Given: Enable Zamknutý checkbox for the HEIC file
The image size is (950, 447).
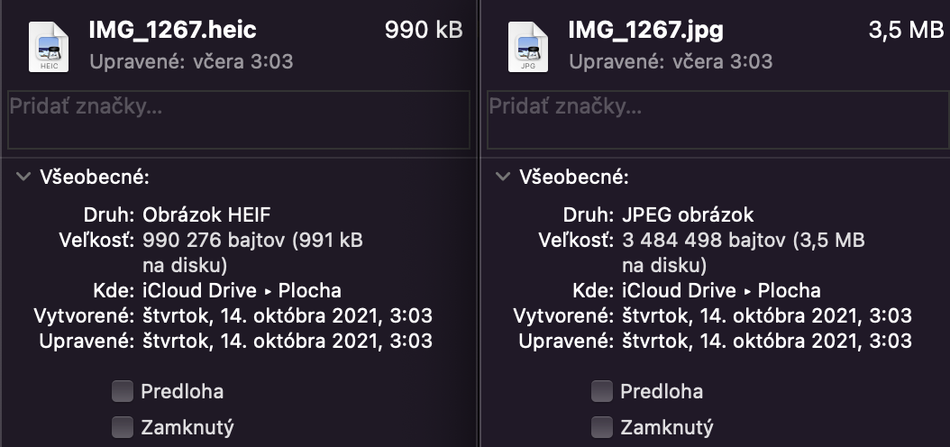Looking at the screenshot, I should (x=122, y=426).
